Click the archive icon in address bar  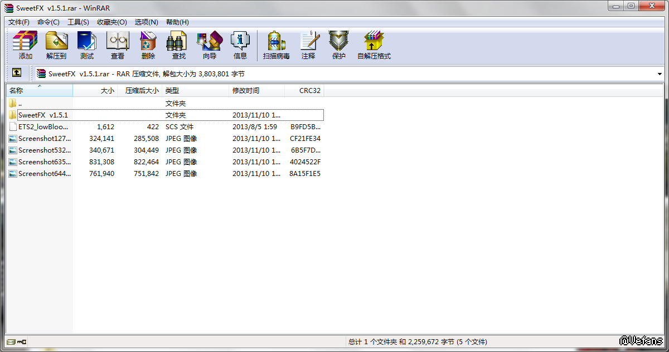point(41,74)
